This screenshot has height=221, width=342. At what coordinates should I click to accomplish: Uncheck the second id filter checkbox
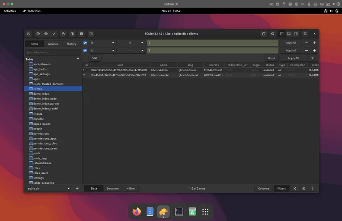85,51
